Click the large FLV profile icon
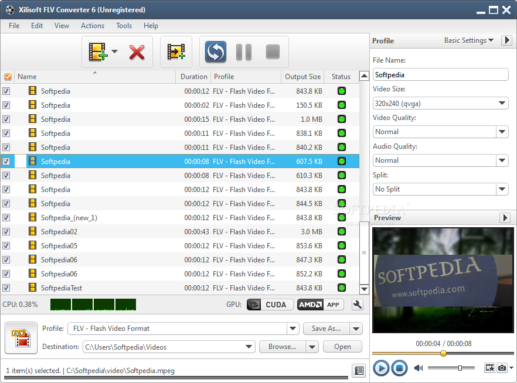 pyautogui.click(x=21, y=338)
